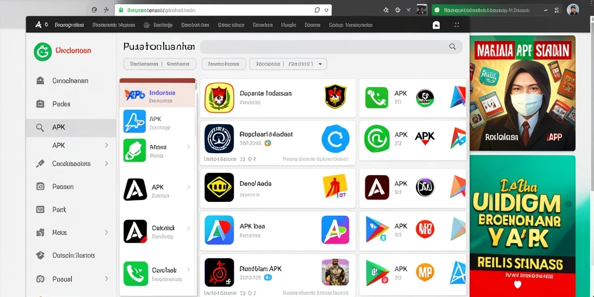Image resolution: width=594 pixels, height=297 pixels.
Task: Click the magnifier icon in search field
Action: point(452,46)
